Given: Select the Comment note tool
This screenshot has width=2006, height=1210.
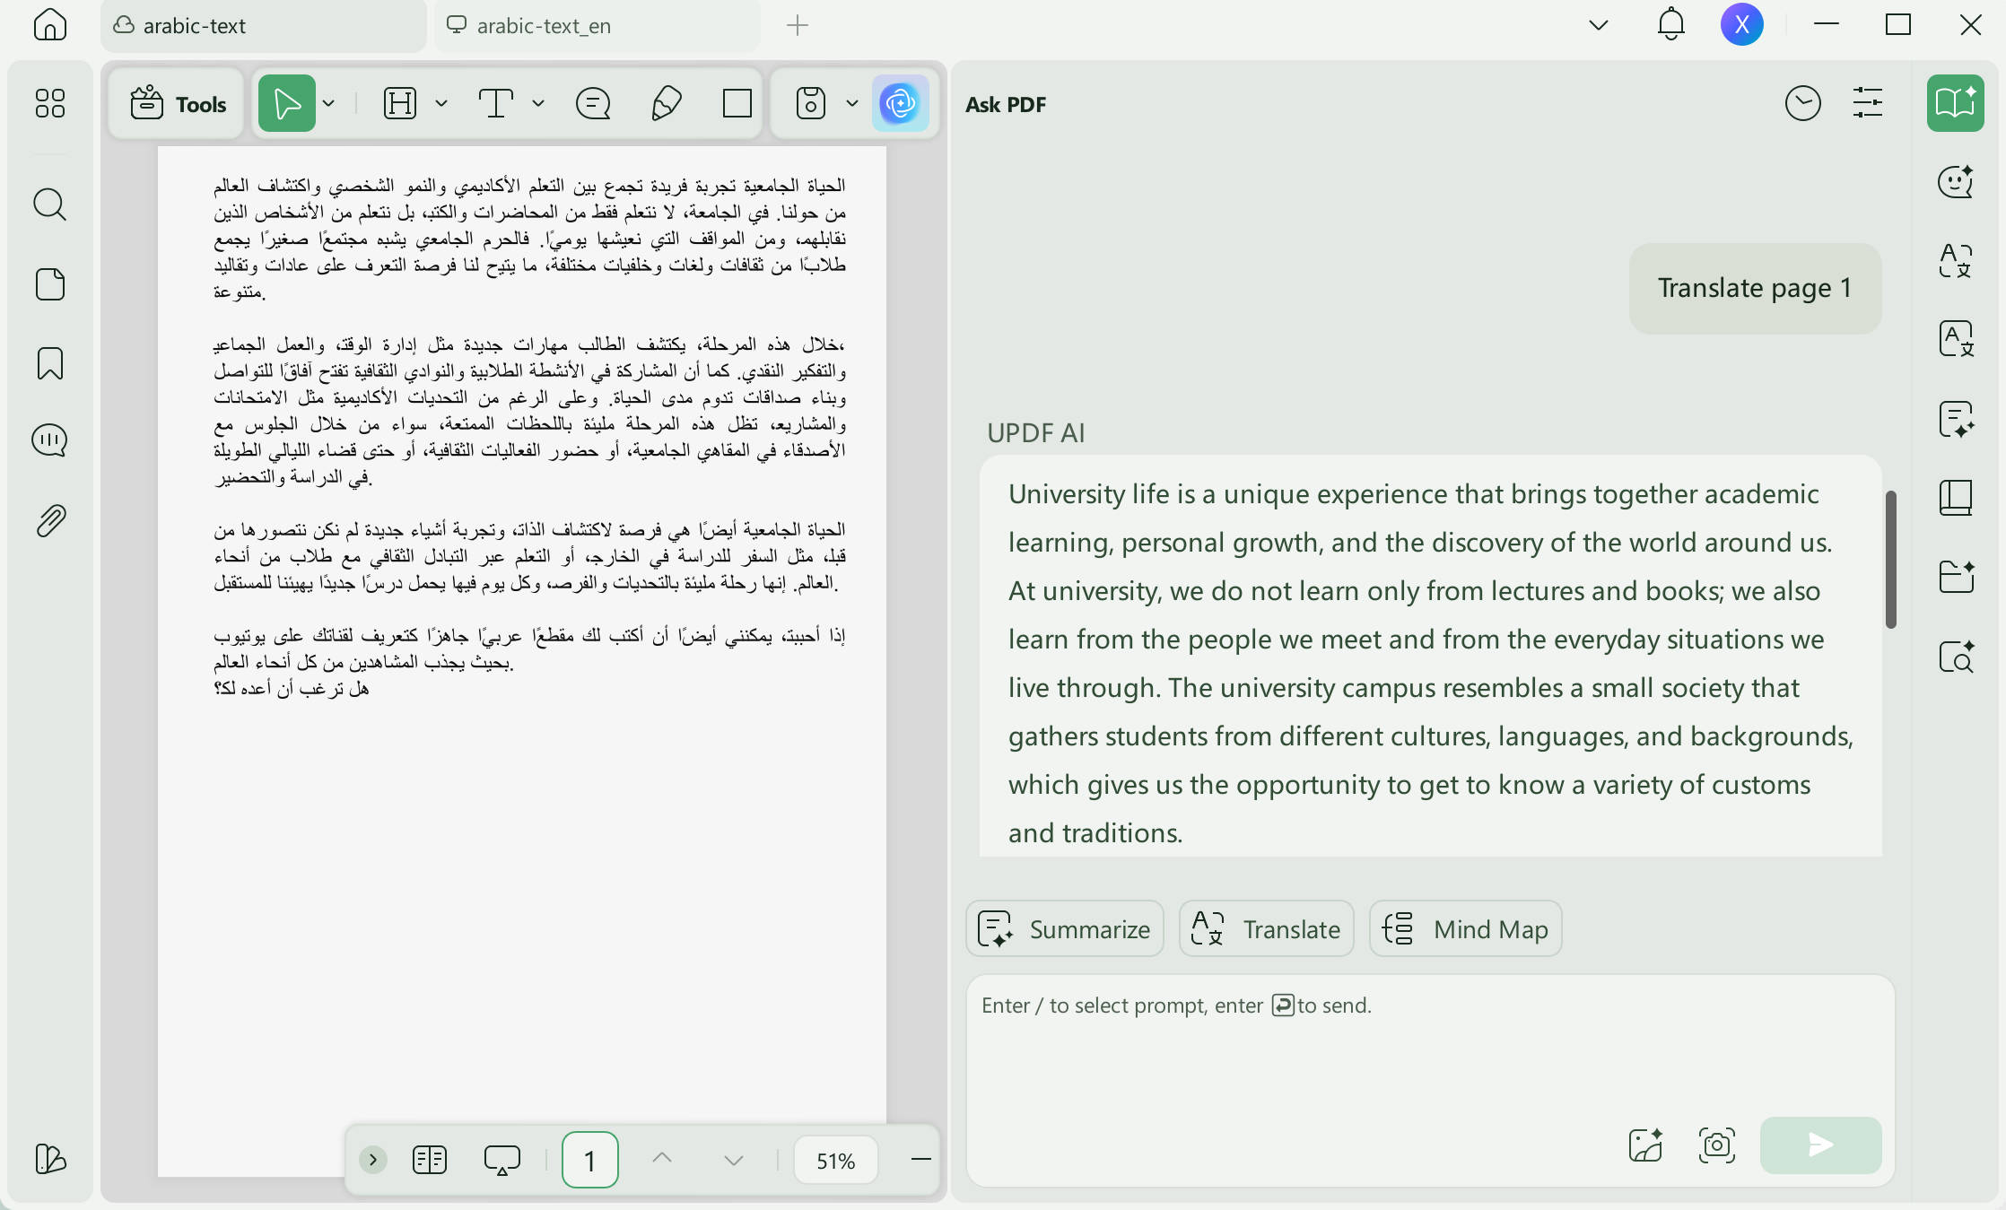Looking at the screenshot, I should tap(593, 103).
